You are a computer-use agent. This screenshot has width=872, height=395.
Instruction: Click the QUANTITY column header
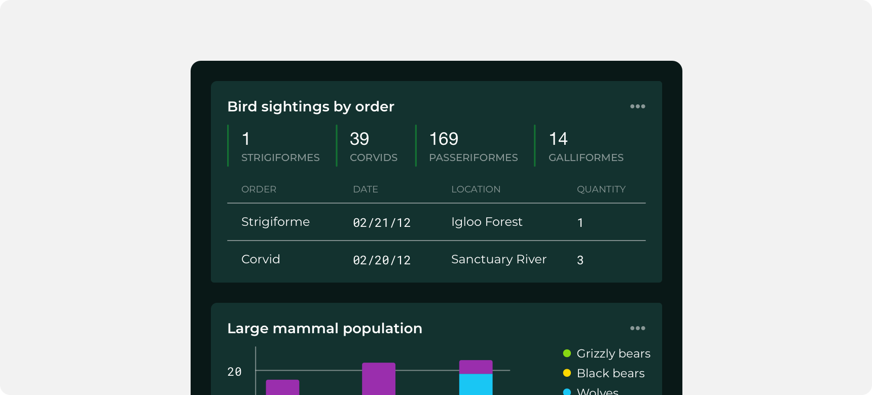601,189
